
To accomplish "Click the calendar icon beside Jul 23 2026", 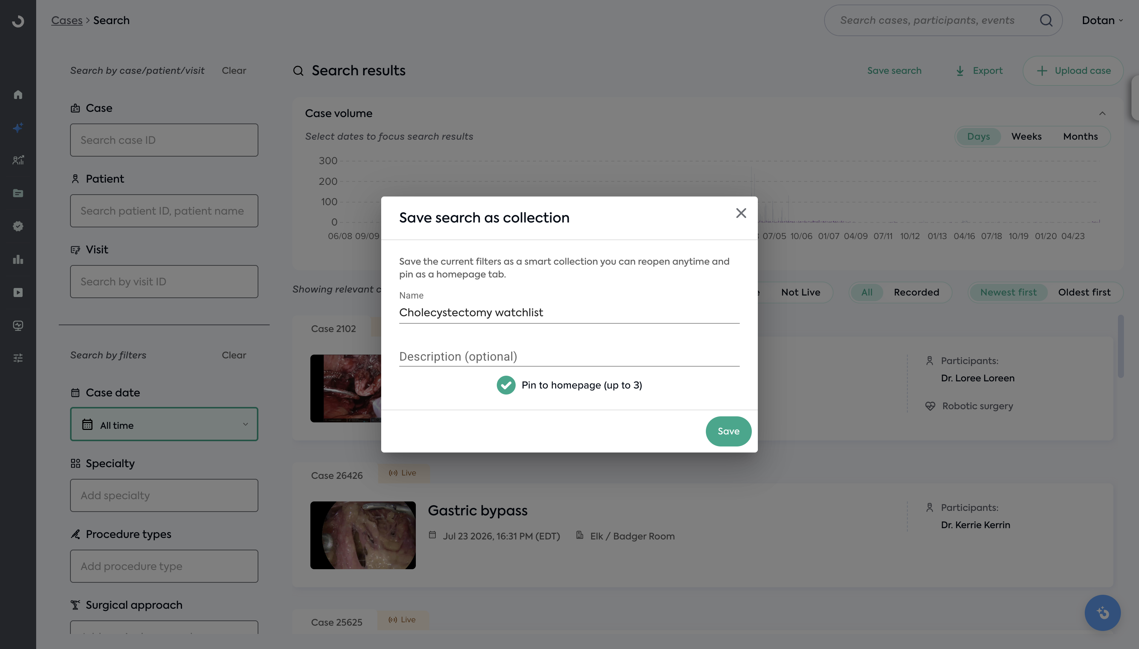I will [432, 535].
